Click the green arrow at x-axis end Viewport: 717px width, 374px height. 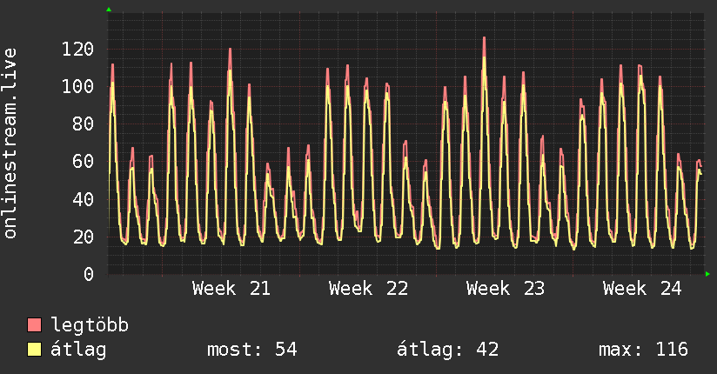click(x=707, y=274)
